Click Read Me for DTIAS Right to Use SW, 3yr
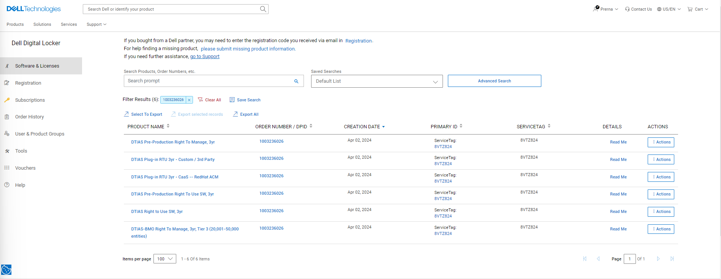Screen dimensions: 721x279 pyautogui.click(x=618, y=211)
